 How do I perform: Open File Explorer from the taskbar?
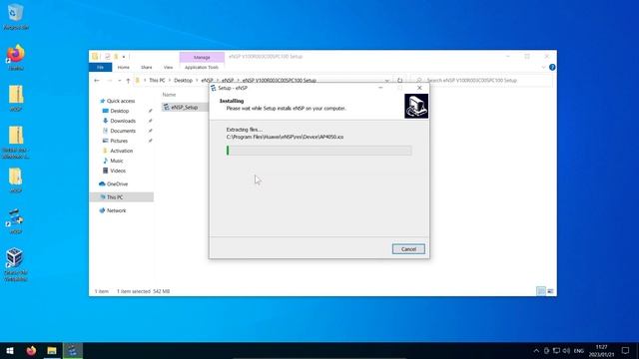pyautogui.click(x=52, y=350)
